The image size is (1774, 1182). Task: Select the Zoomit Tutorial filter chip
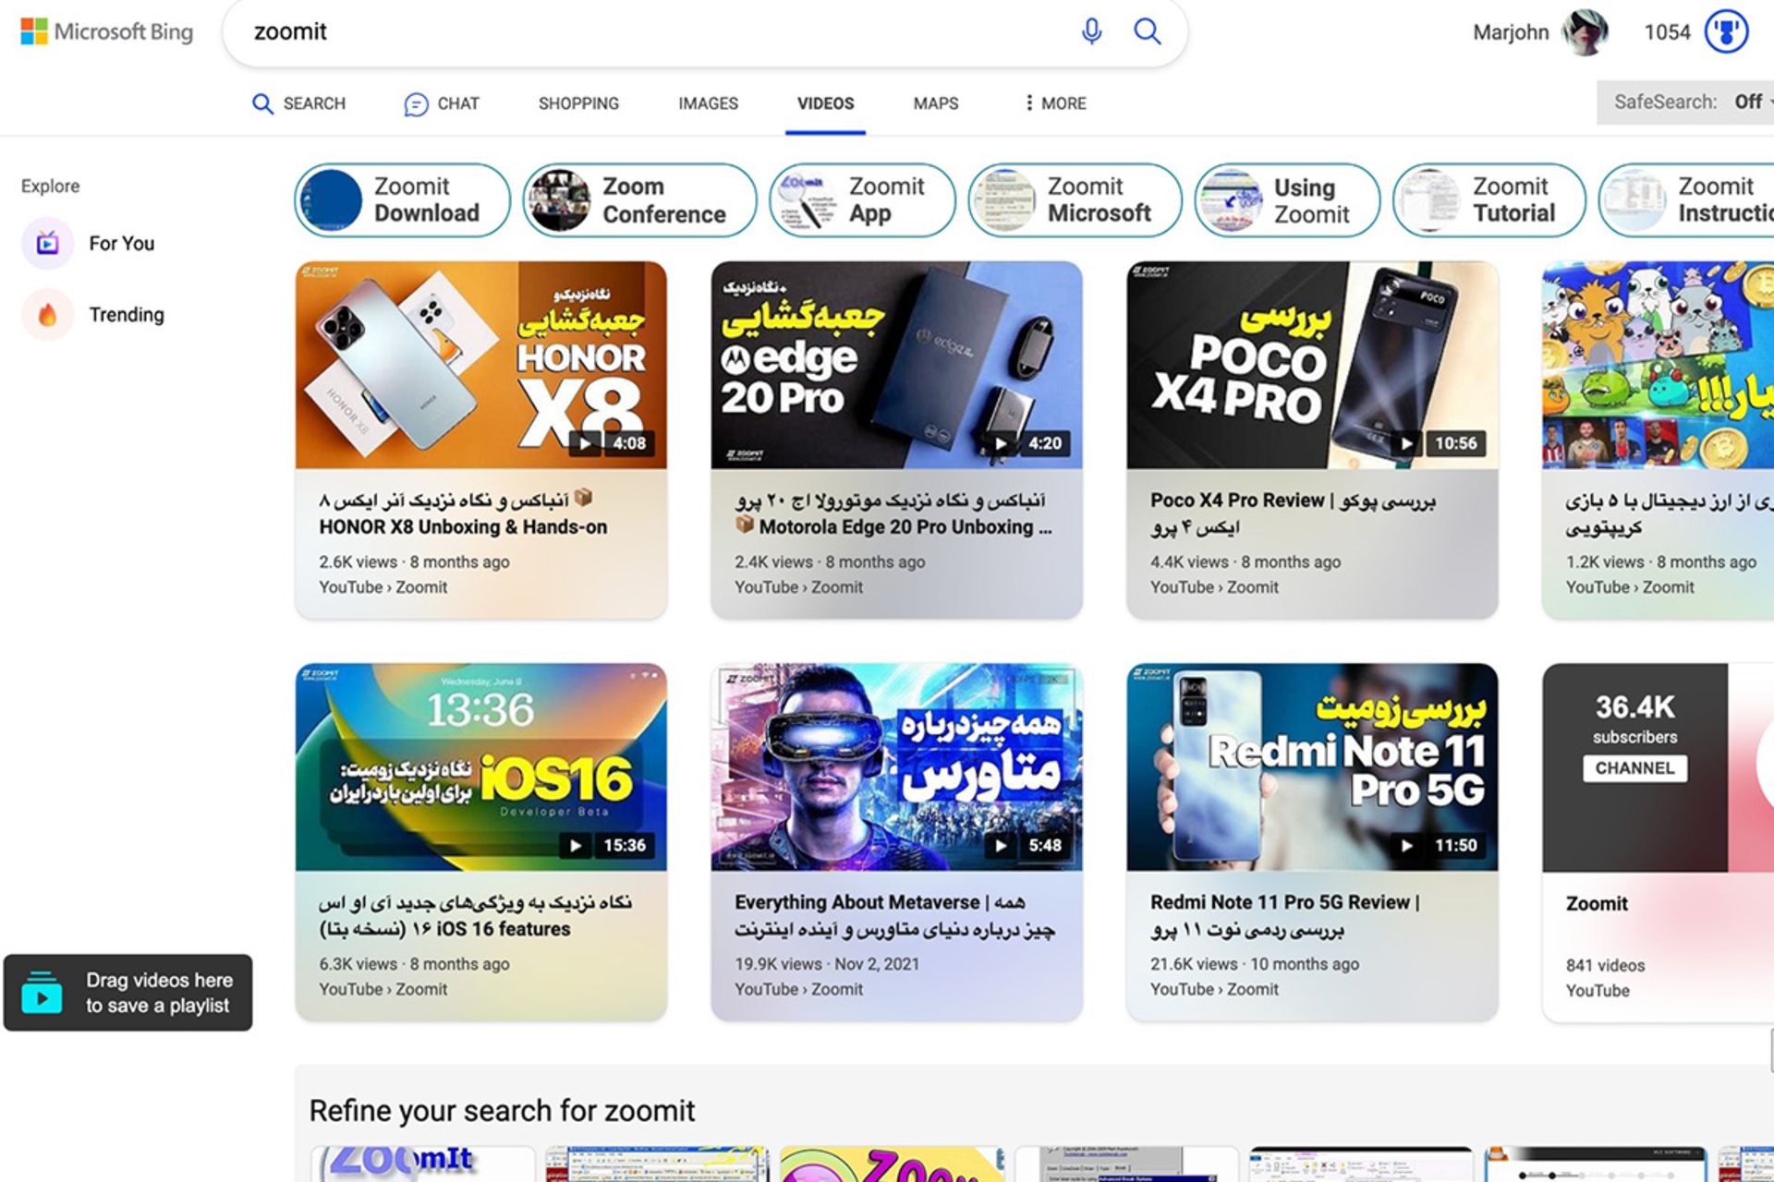(1488, 200)
